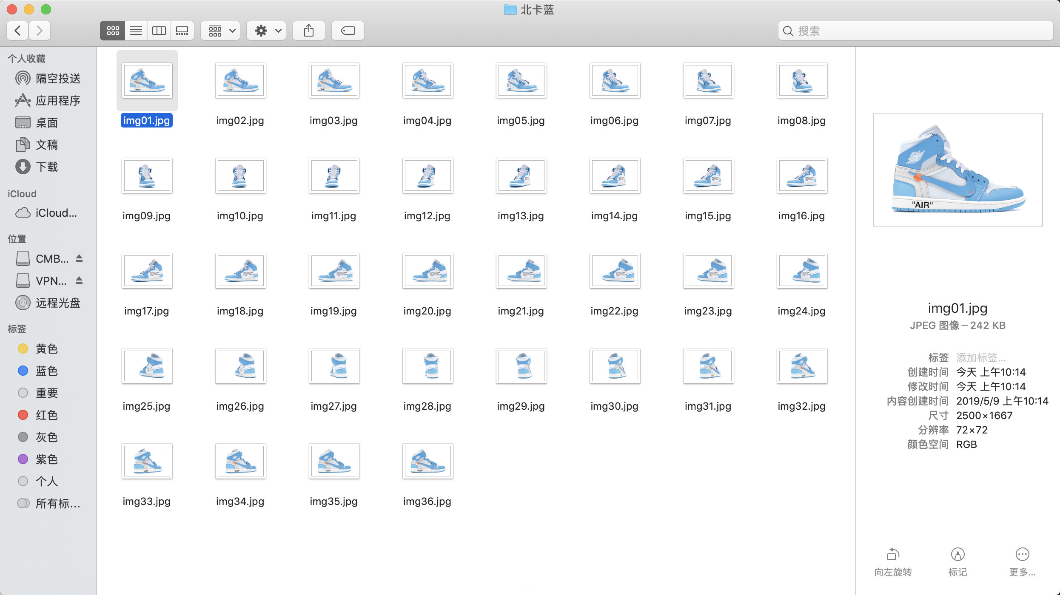The width and height of the screenshot is (1060, 595).
Task: Eject the VPN... volume
Action: coord(79,280)
